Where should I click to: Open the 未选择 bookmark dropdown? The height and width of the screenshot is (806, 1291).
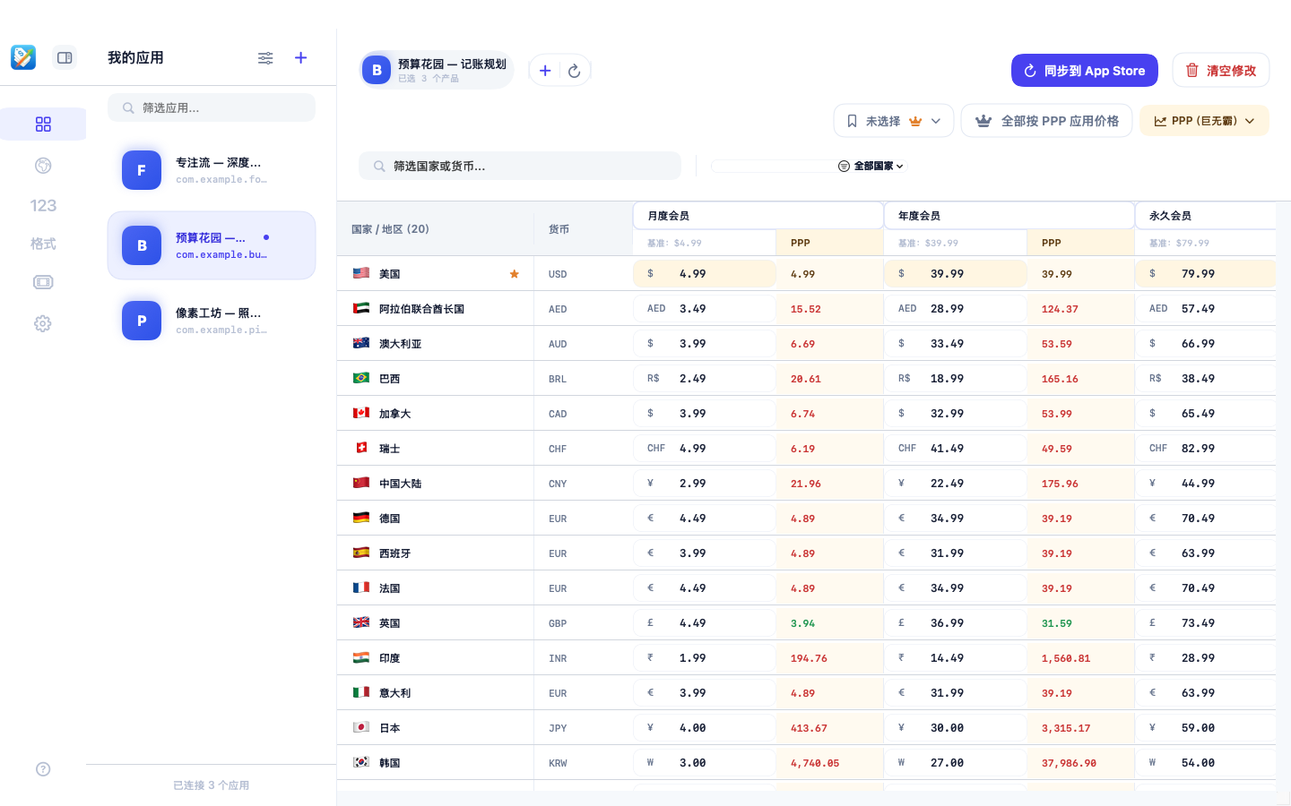coord(894,121)
